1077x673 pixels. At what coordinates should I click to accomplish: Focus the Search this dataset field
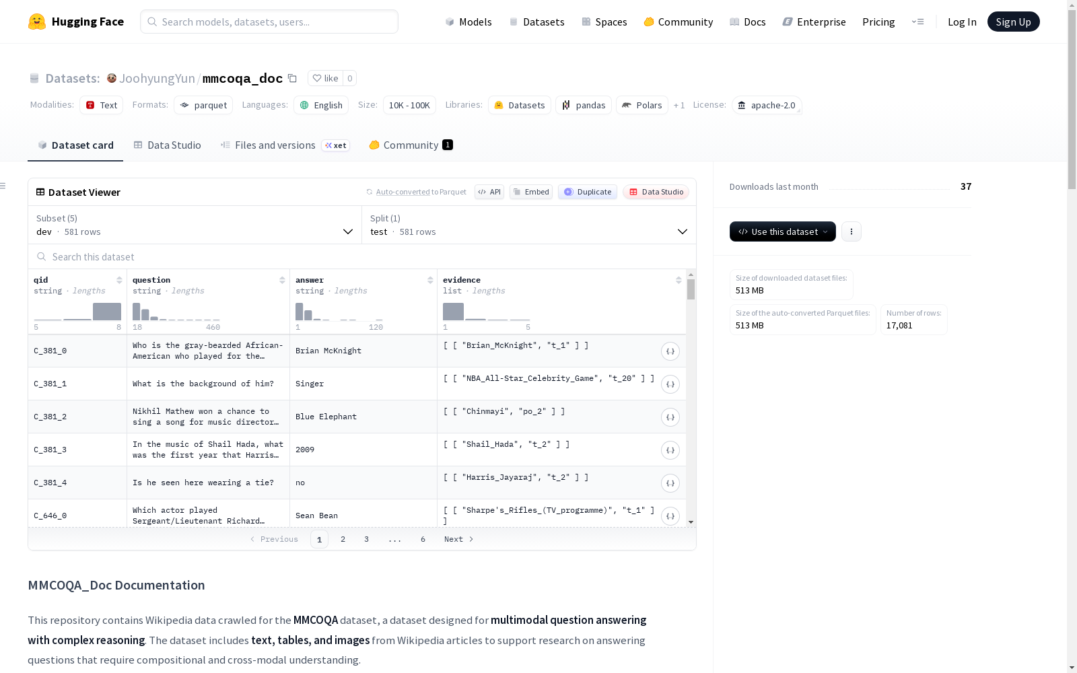(362, 256)
